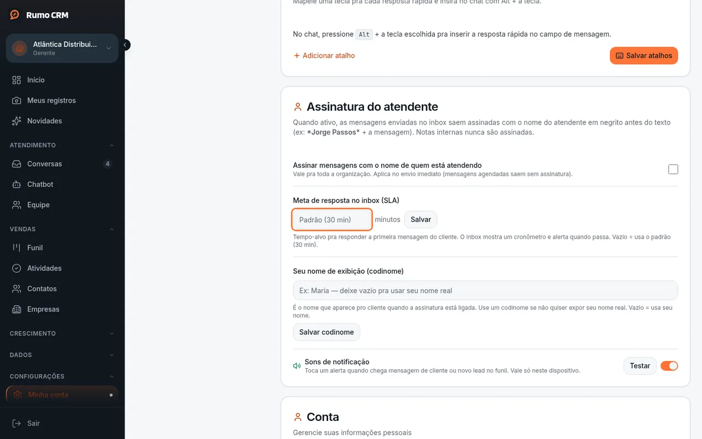The height and width of the screenshot is (439, 702).
Task: Test notification sound with Testar button
Action: (x=640, y=366)
